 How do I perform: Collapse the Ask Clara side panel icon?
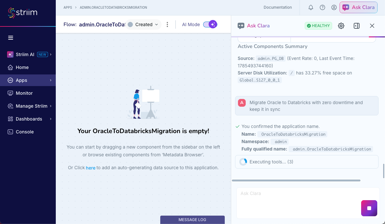click(x=357, y=26)
